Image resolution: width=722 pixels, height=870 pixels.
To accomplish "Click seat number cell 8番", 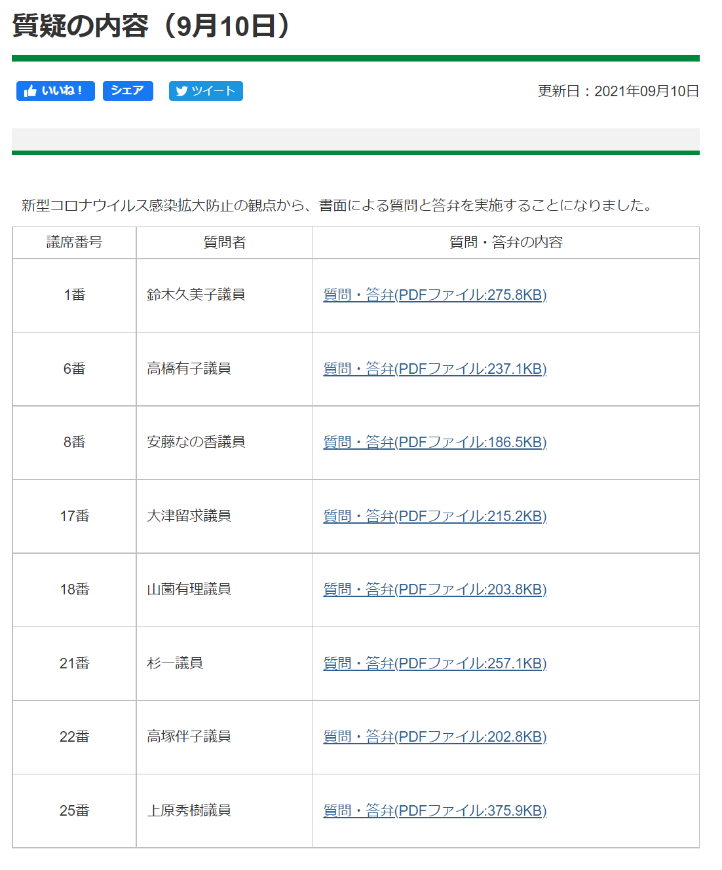I will [75, 443].
